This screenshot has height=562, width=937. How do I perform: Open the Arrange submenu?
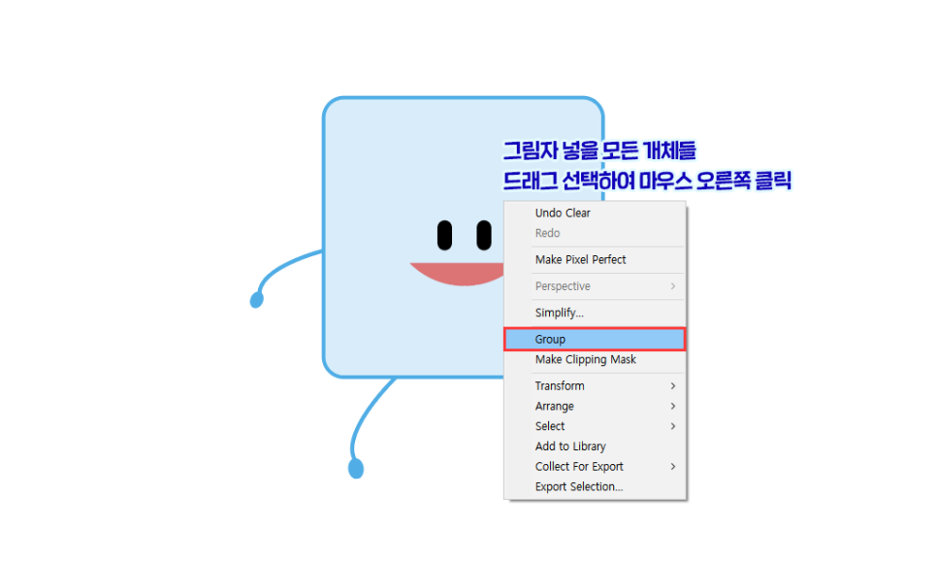pyautogui.click(x=595, y=406)
